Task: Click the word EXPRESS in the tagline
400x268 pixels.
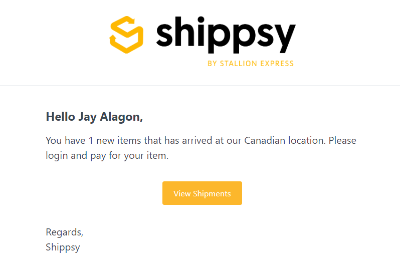Action: pyautogui.click(x=277, y=64)
